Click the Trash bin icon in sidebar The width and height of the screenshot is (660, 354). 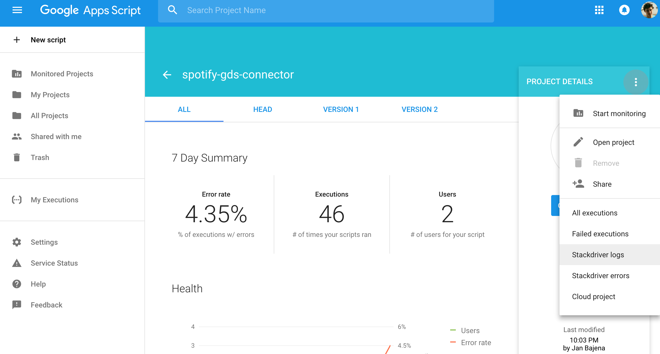pos(17,157)
